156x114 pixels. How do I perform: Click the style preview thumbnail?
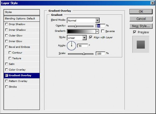tap(141, 44)
